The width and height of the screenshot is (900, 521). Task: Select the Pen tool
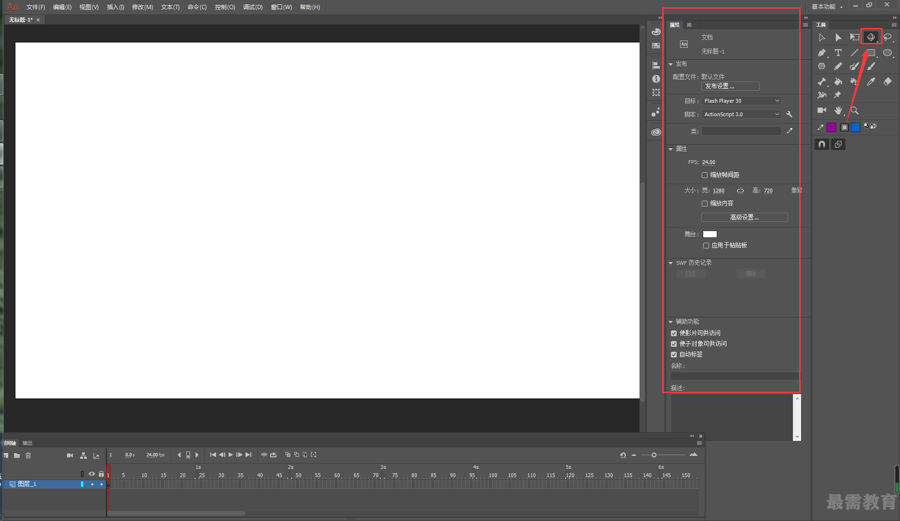click(822, 53)
